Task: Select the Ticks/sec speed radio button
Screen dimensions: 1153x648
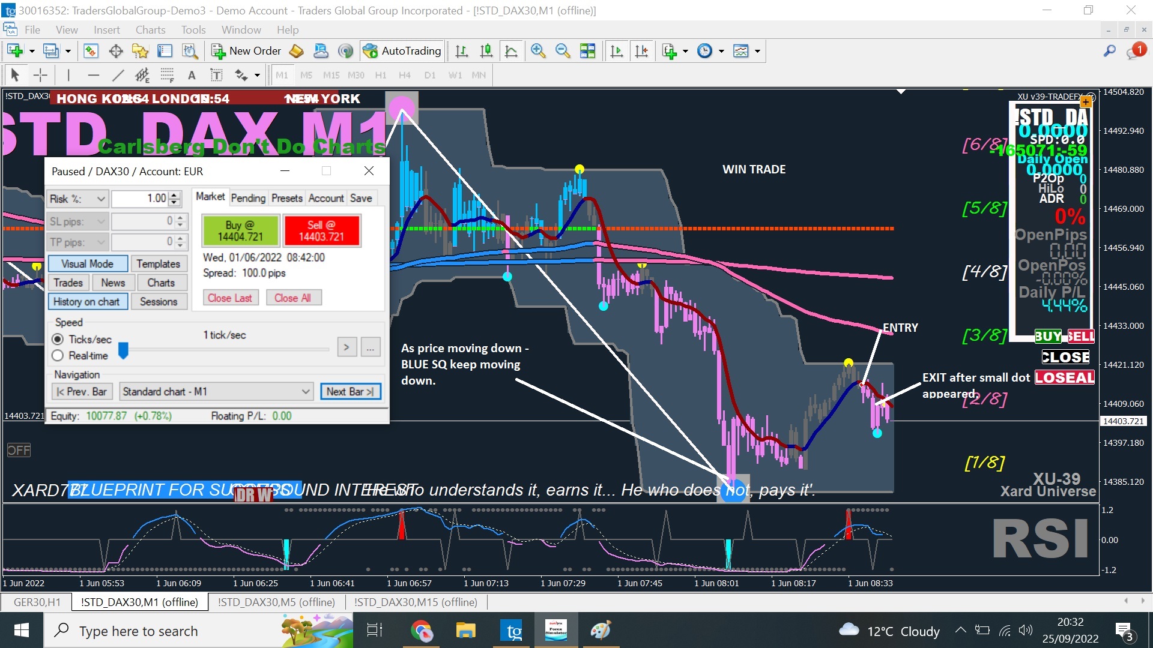Action: [58, 340]
